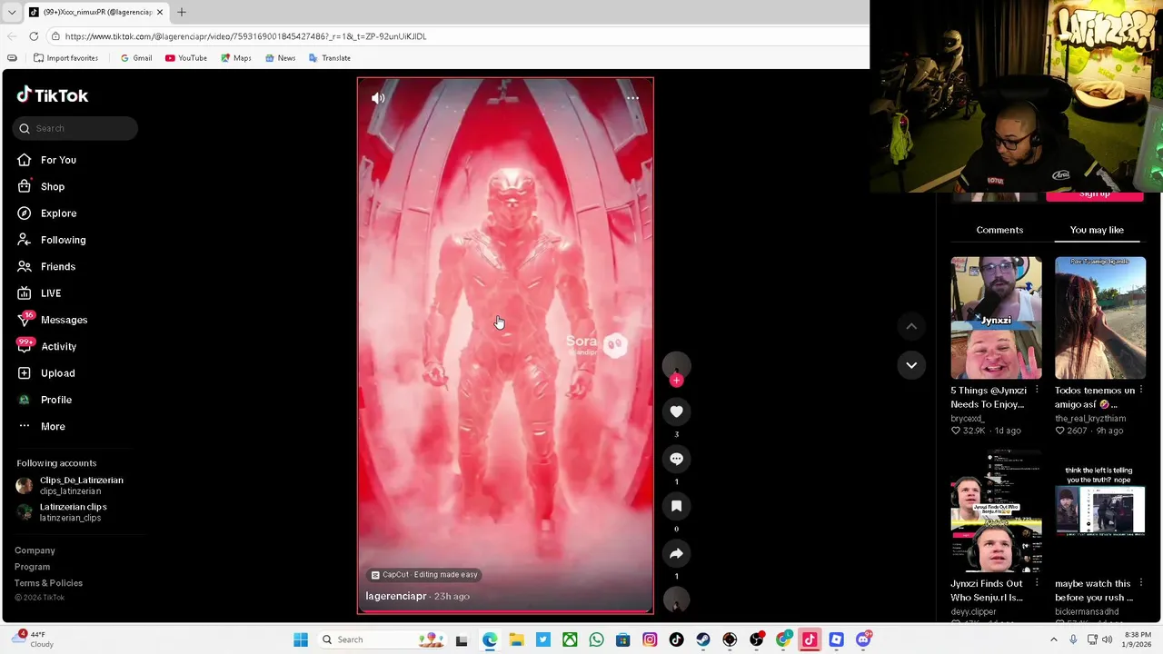This screenshot has height=654, width=1163.
Task: Open the comments speech bubble icon
Action: (676, 459)
